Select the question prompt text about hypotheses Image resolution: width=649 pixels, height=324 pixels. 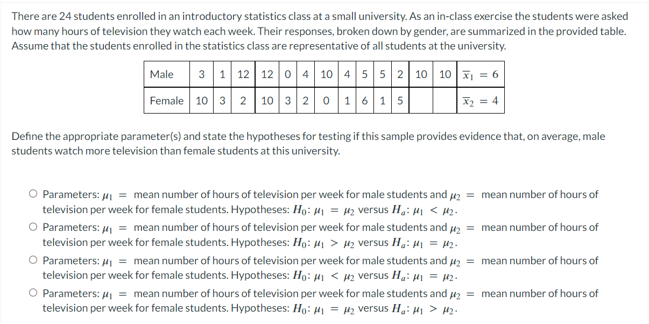[308, 143]
